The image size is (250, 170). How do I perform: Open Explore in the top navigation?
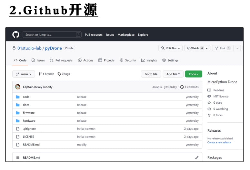pos(143,34)
